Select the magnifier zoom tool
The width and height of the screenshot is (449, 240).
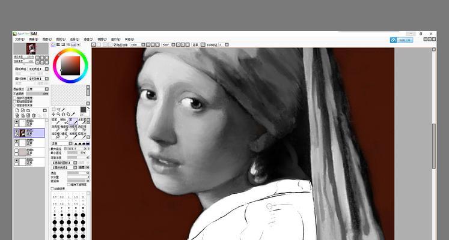pos(58,114)
